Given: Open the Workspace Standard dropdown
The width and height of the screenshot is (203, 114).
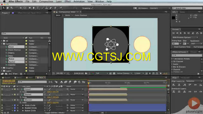Looking at the screenshot, I should point(160,8).
